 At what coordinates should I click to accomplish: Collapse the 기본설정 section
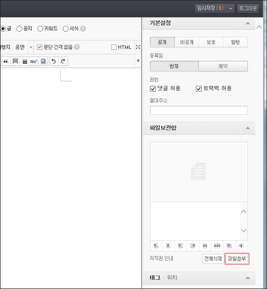248,23
